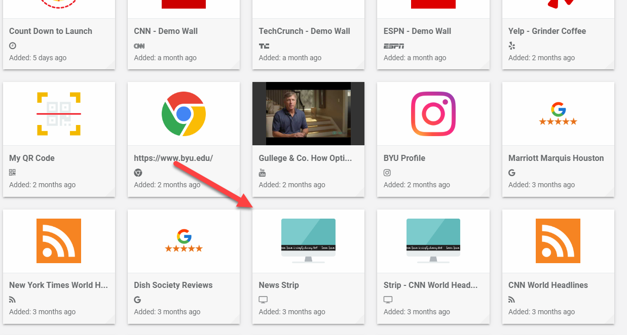Screen dimensions: 627x335
Task: Open the Chrome logo card for byu.edu
Action: coord(183,114)
